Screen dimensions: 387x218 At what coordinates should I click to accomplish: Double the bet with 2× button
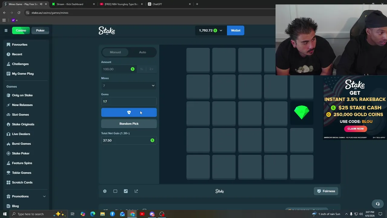click(151, 69)
